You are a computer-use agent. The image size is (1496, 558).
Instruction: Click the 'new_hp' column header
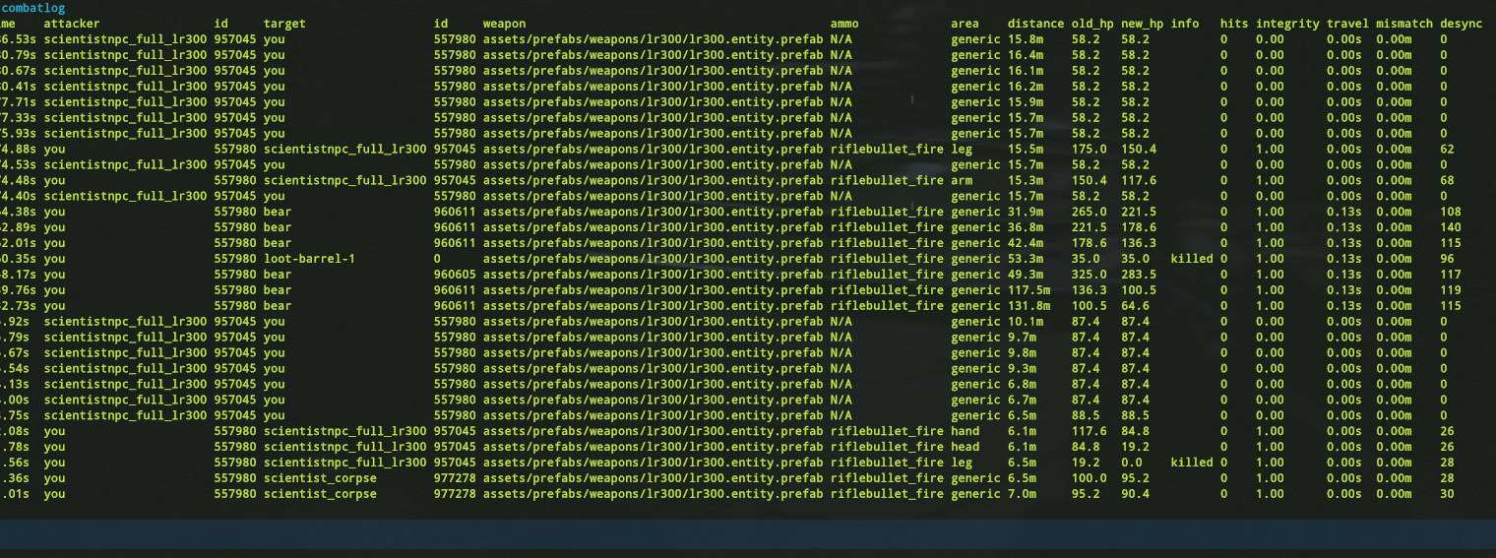1142,23
